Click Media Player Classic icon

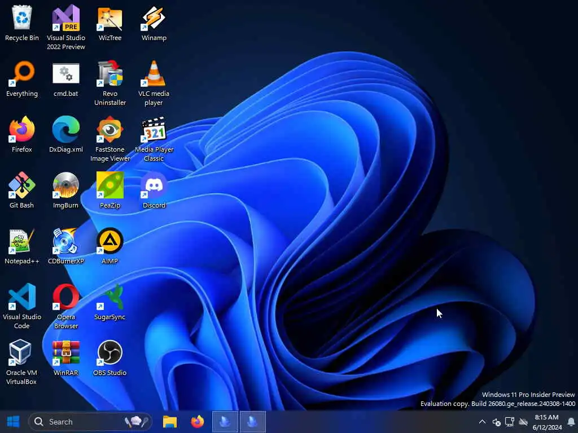[154, 139]
